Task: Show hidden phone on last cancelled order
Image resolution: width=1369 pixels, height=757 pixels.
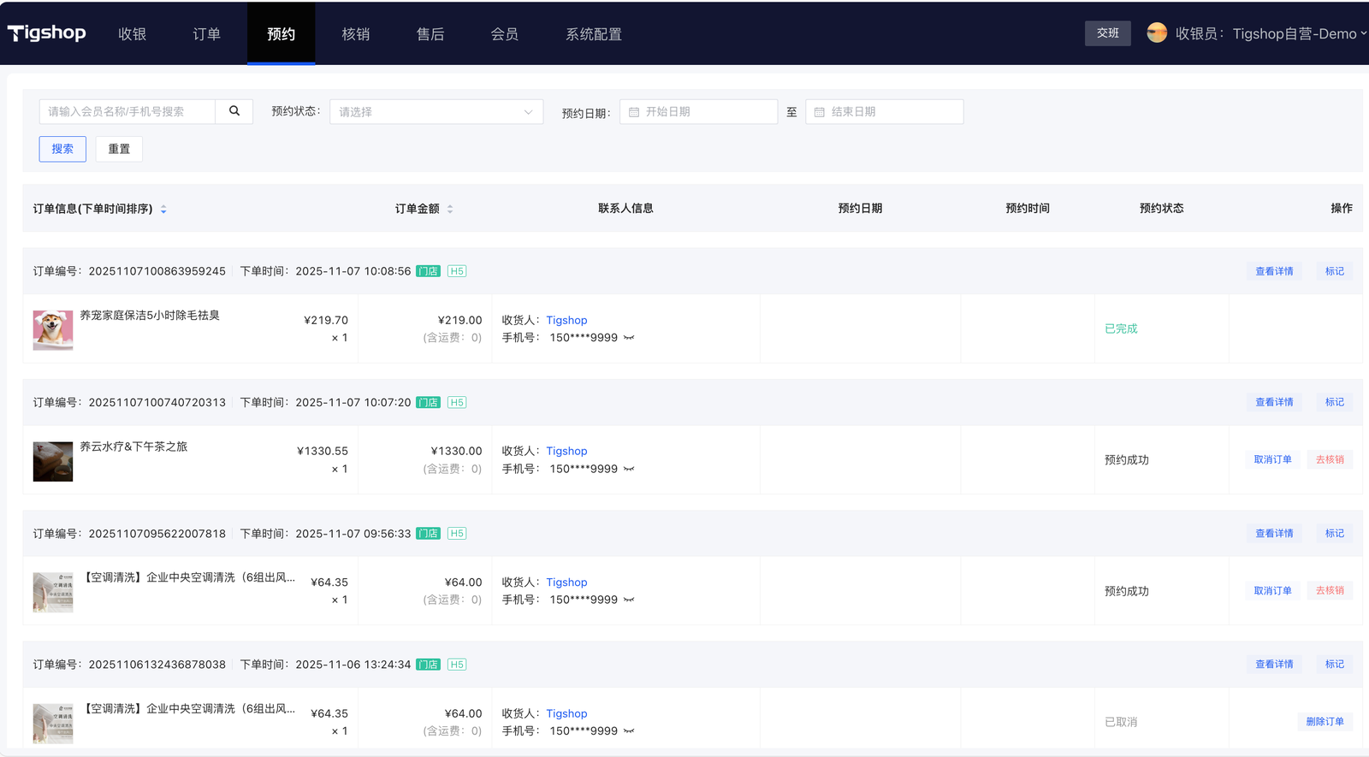Action: coord(629,731)
